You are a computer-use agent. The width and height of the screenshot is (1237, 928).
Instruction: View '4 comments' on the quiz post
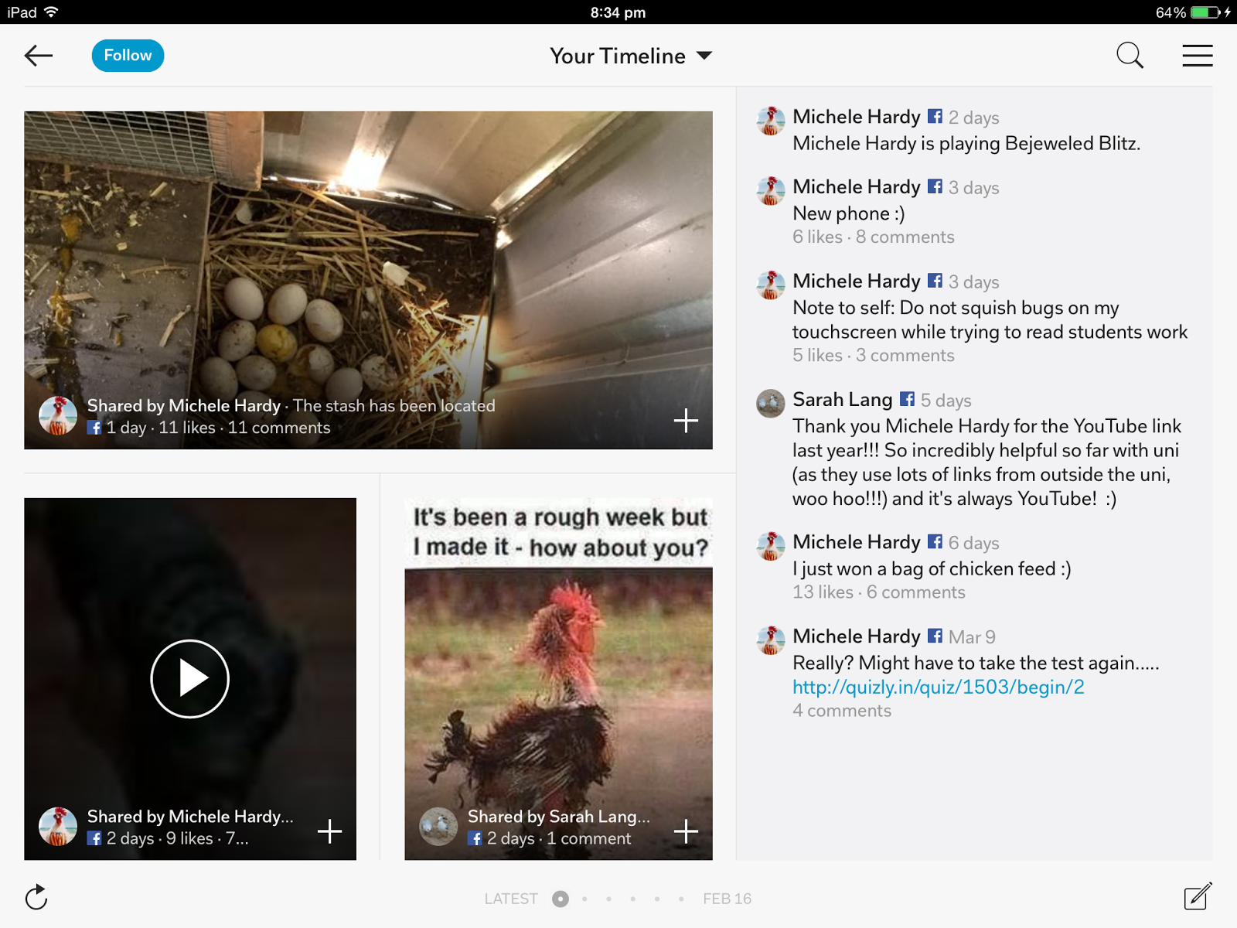tap(841, 710)
